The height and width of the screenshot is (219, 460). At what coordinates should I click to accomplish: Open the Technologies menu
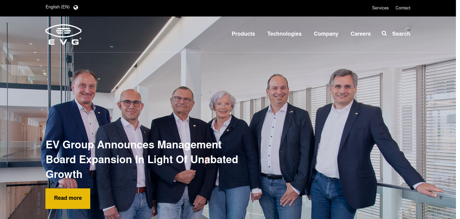pos(285,34)
